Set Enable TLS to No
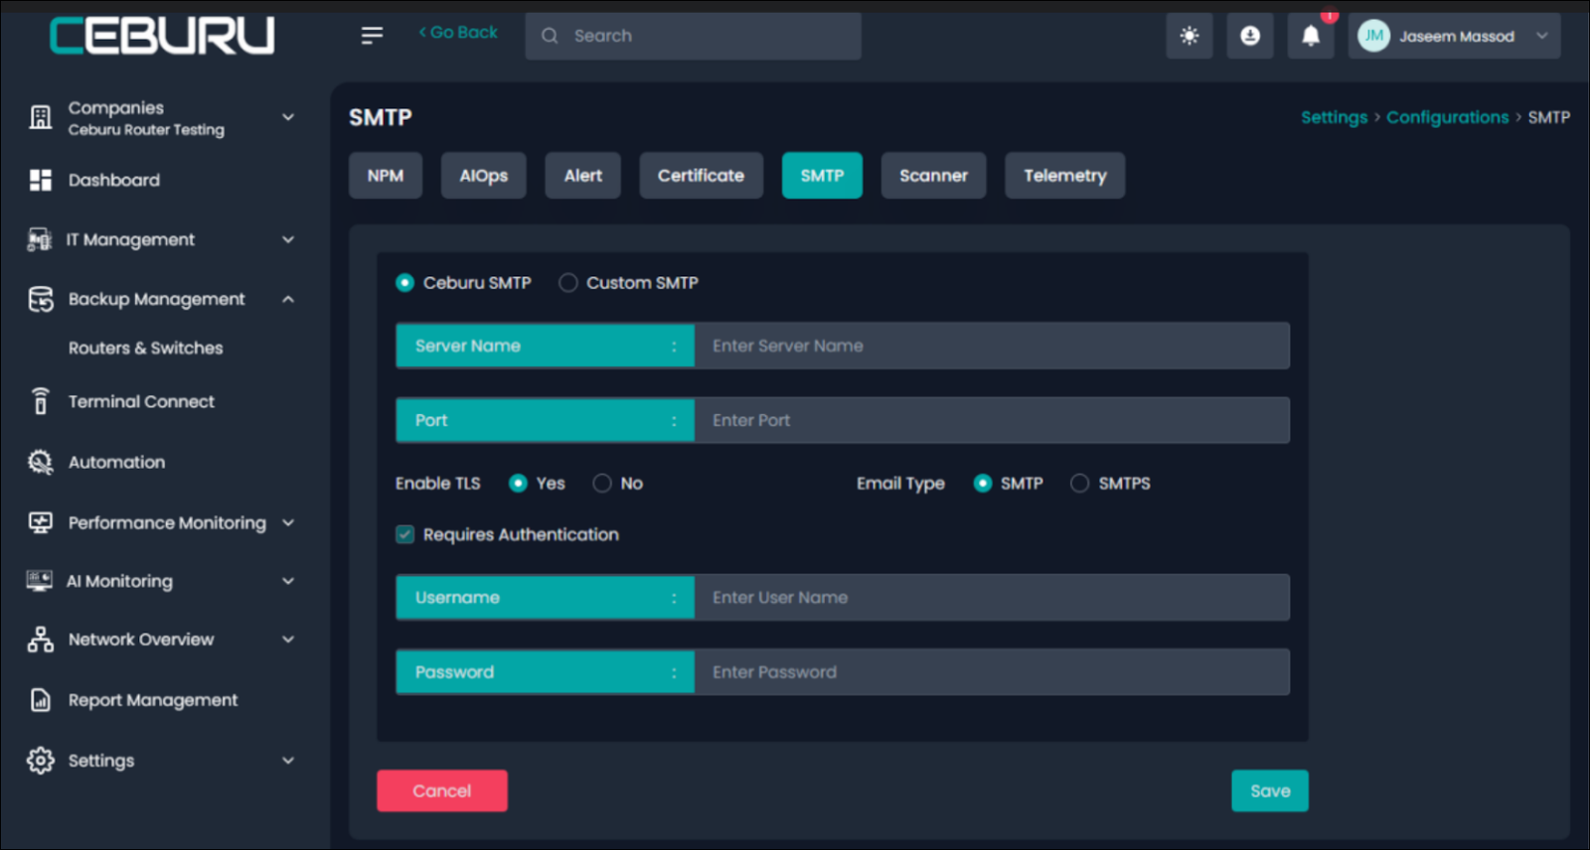This screenshot has height=850, width=1590. (602, 484)
